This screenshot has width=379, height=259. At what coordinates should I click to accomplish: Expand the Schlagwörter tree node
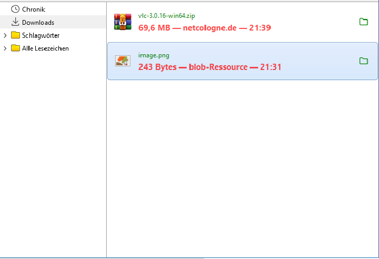click(5, 36)
